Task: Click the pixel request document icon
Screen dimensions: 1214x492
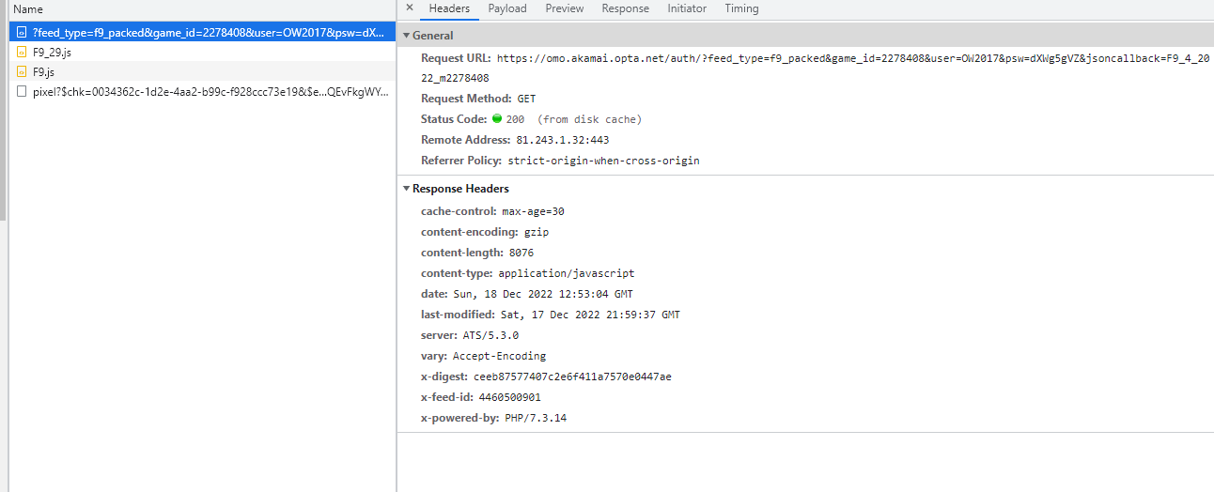Action: pyautogui.click(x=23, y=92)
